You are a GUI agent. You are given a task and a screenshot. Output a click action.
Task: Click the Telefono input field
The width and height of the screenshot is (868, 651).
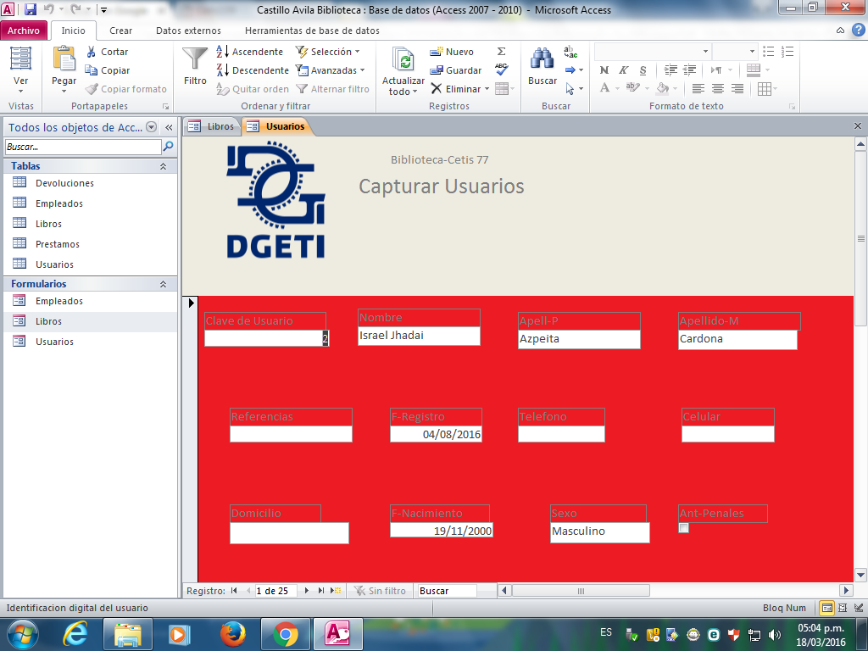coord(561,434)
